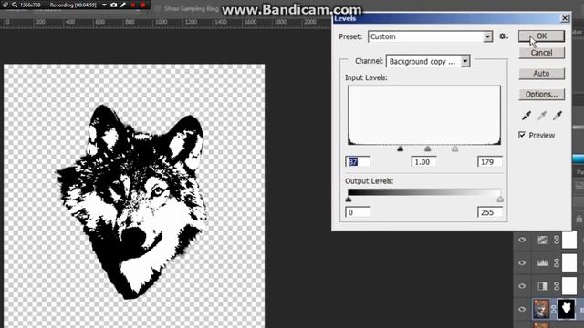584x328 pixels.
Task: Close the Levels dialog with X
Action: click(x=565, y=18)
